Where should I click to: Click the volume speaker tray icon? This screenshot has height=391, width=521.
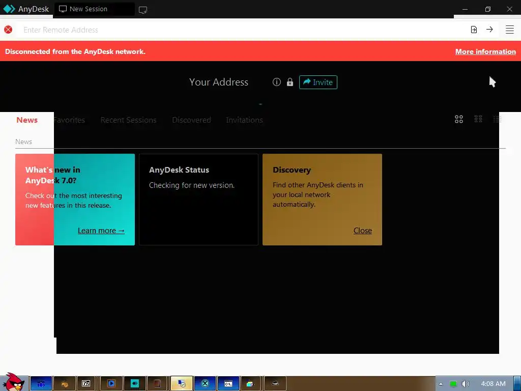tap(466, 384)
